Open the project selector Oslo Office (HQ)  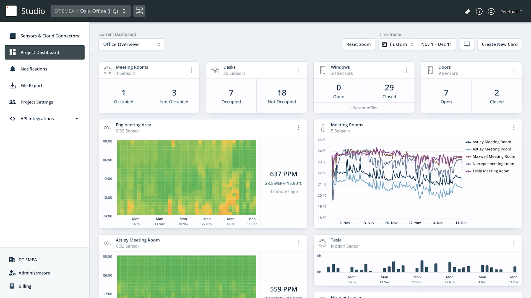(x=90, y=11)
